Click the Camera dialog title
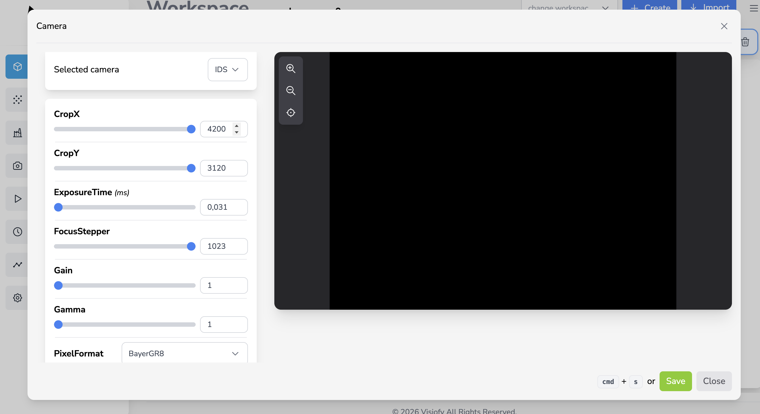Viewport: 760px width, 414px height. click(x=51, y=26)
